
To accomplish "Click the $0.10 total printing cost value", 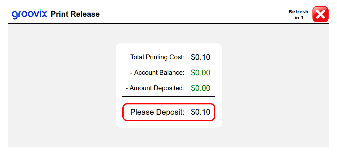I will point(200,57).
